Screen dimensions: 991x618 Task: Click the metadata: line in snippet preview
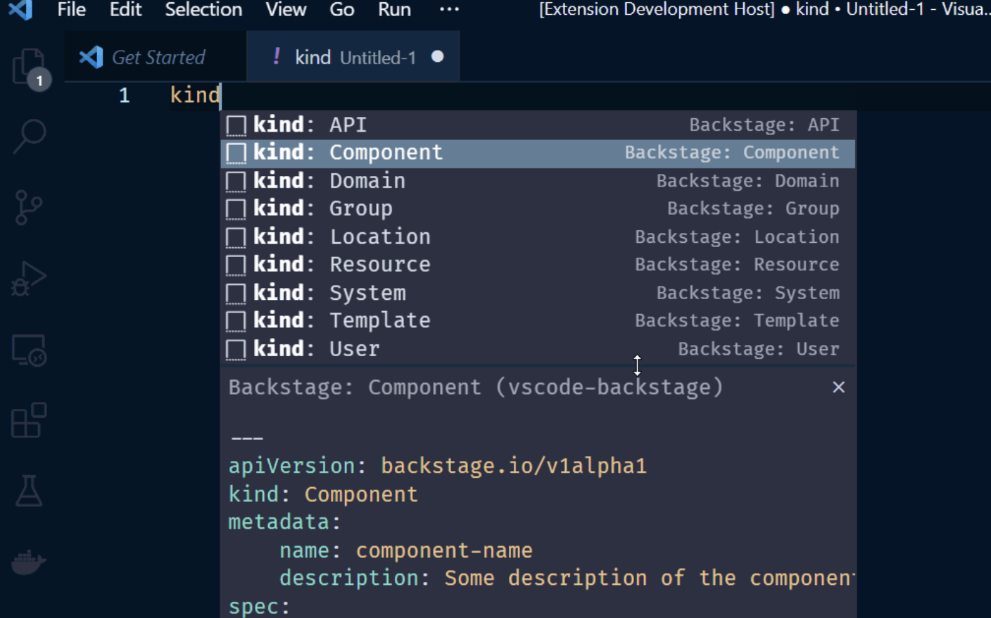tap(284, 522)
